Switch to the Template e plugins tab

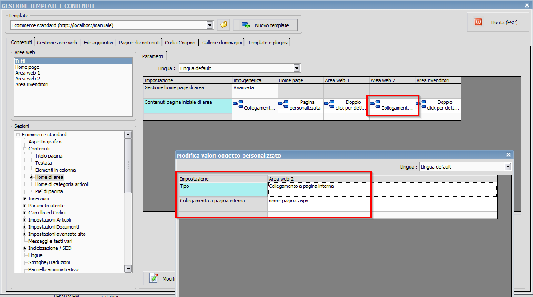click(268, 43)
